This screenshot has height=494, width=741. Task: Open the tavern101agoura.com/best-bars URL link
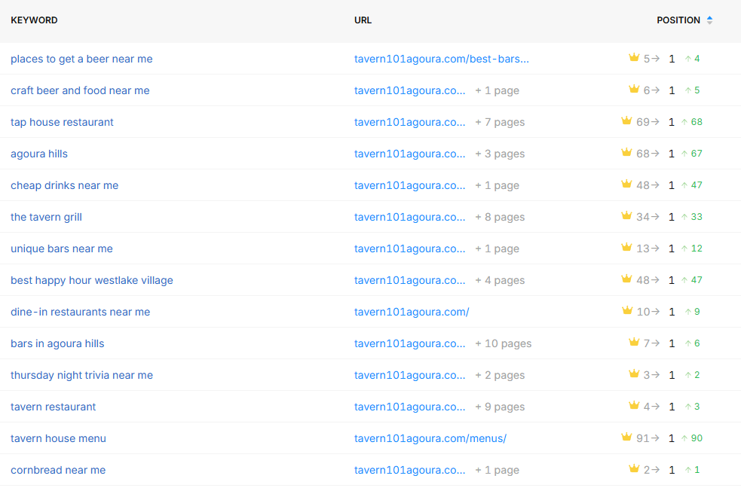(442, 59)
